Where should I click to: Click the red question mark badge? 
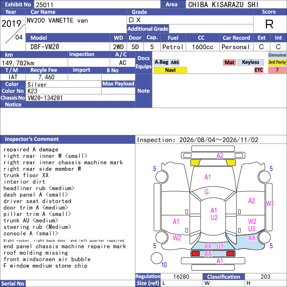pyautogui.click(x=277, y=70)
